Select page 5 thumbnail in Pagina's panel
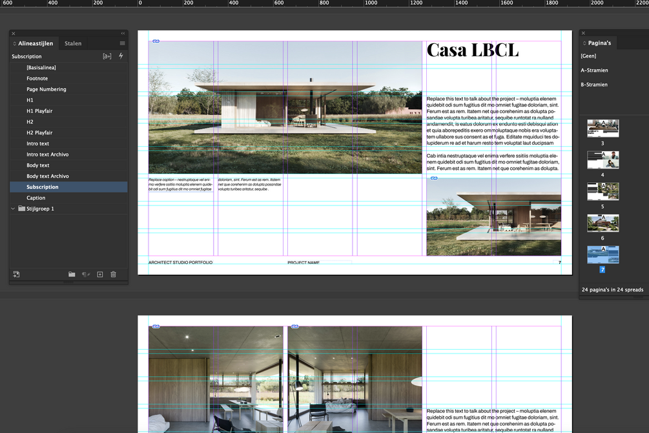649x433 pixels. (603, 191)
